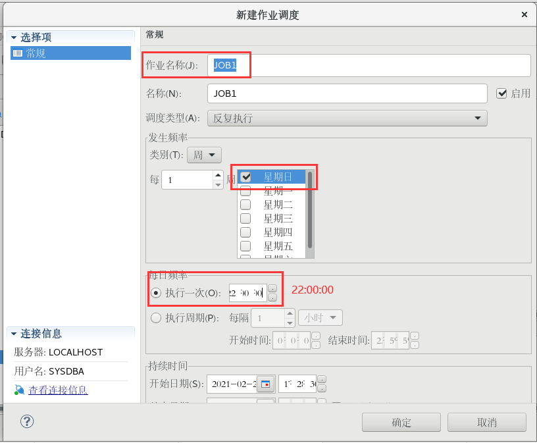Image resolution: width=537 pixels, height=443 pixels.
Task: Check the 星期五 checkbox
Action: coord(245,246)
